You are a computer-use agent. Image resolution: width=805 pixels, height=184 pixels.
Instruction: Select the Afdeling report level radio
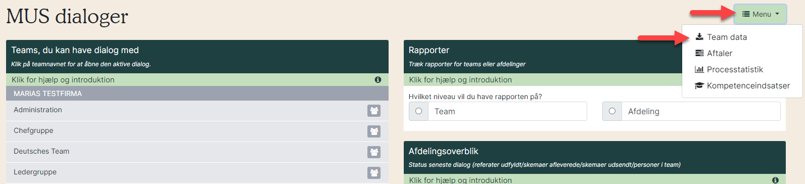612,111
